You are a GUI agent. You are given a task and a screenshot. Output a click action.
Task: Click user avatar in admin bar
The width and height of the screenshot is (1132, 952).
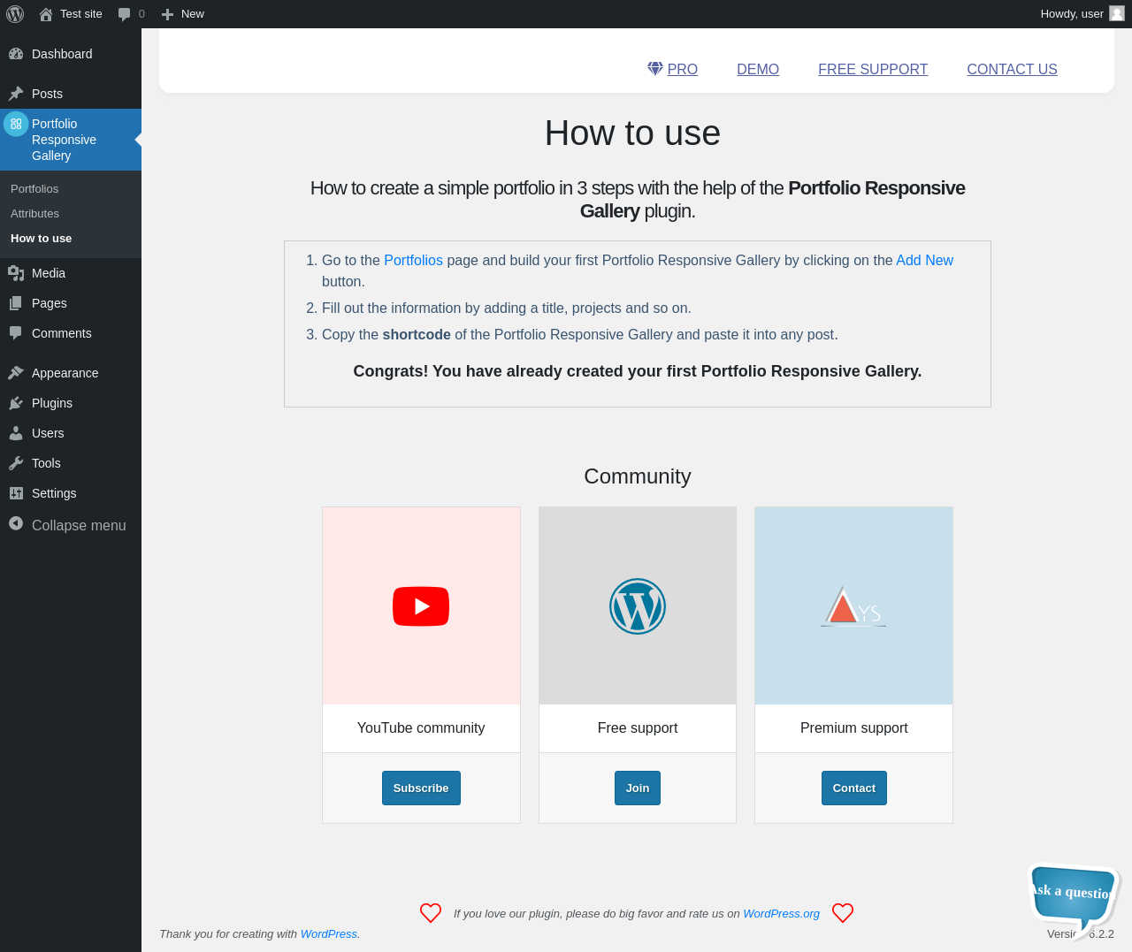pyautogui.click(x=1117, y=14)
